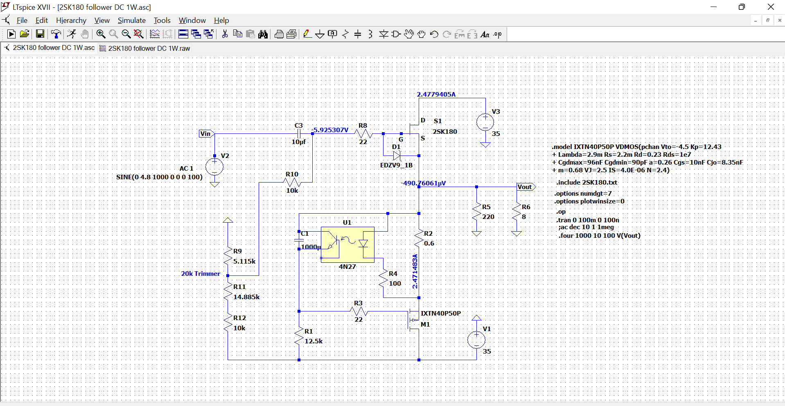Open the Window menu
Image resolution: width=785 pixels, height=406 pixels.
point(192,20)
